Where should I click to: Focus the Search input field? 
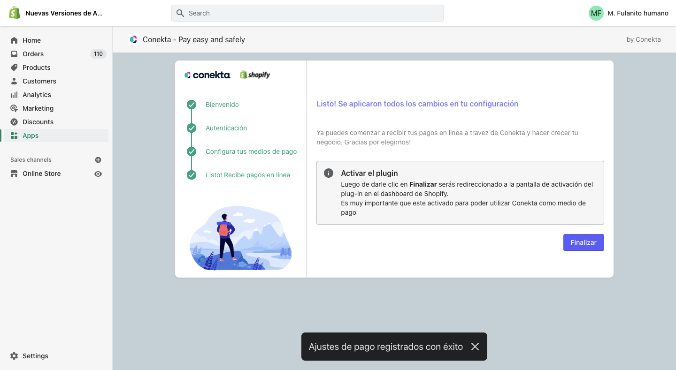click(x=307, y=13)
